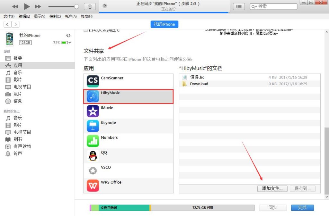
Task: Click the 72.71 GB 可用 free space segment
Action: coord(203,208)
